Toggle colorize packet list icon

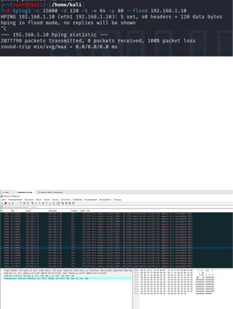[59, 203]
